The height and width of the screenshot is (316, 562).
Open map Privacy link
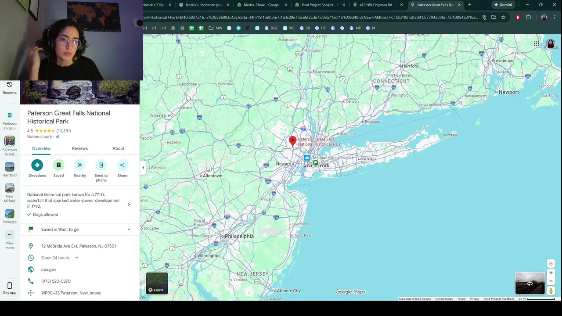tap(474, 299)
